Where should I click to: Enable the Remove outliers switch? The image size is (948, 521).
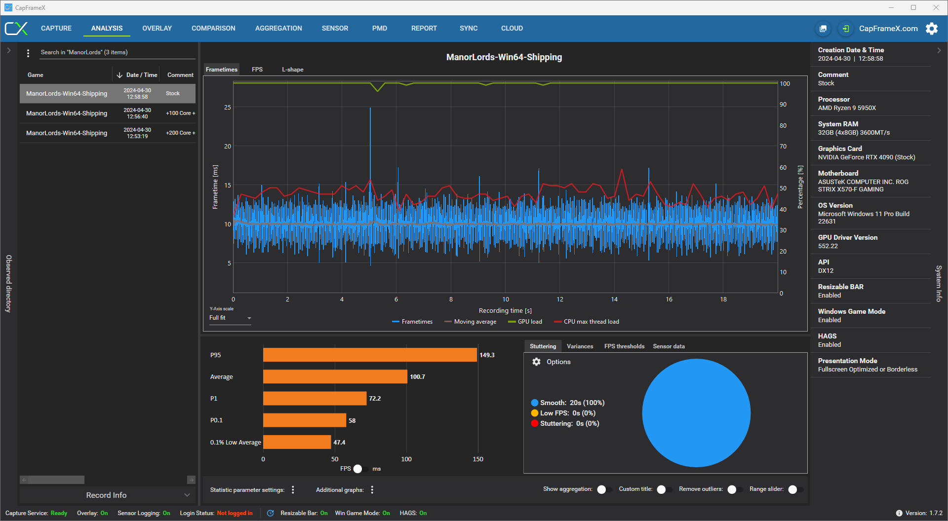click(x=735, y=489)
